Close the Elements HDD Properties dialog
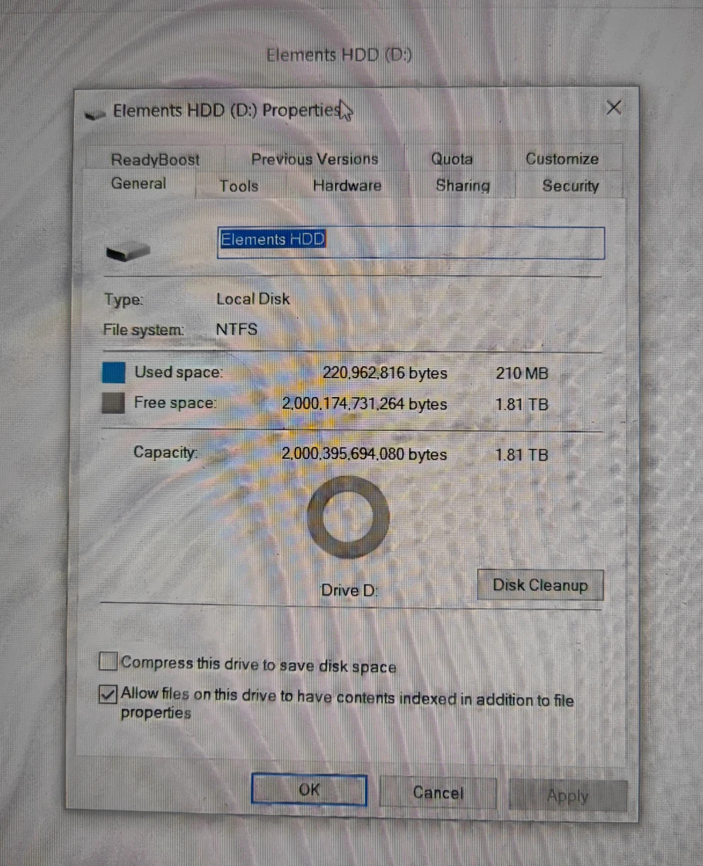 tap(613, 107)
